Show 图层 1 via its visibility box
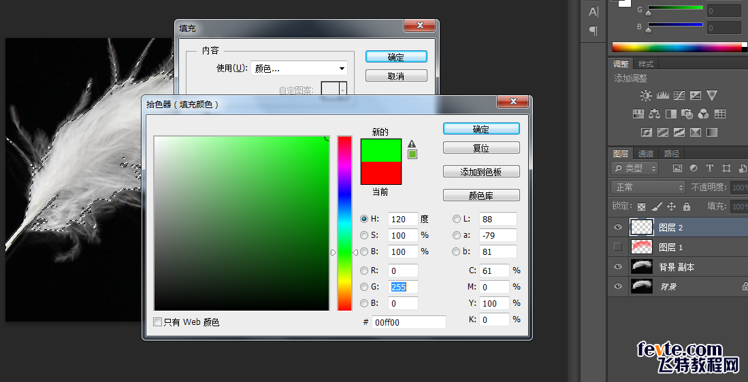 tap(618, 247)
